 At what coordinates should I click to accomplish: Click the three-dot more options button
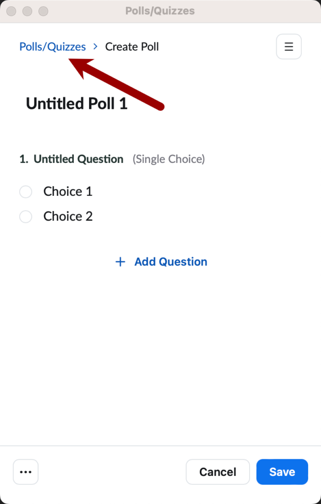pyautogui.click(x=25, y=472)
